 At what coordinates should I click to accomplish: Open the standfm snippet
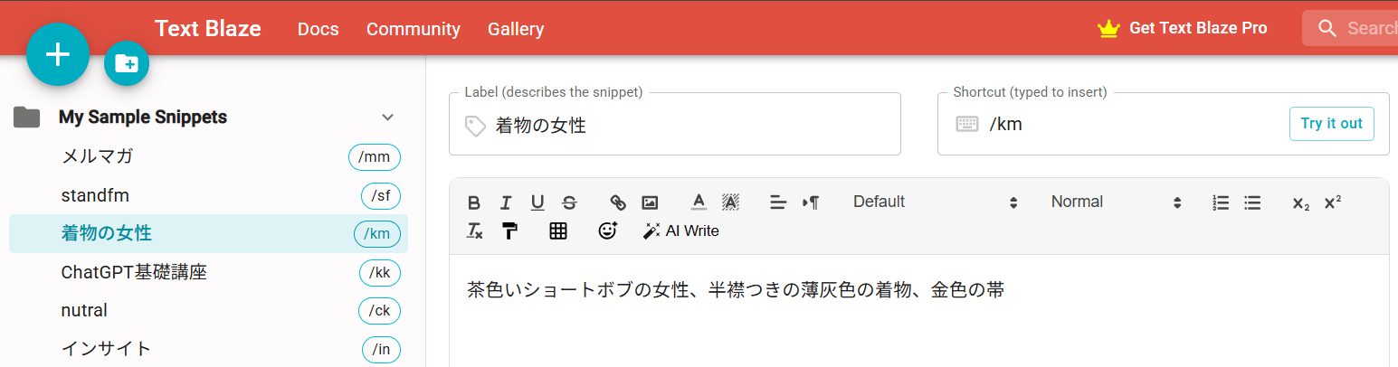(x=95, y=195)
